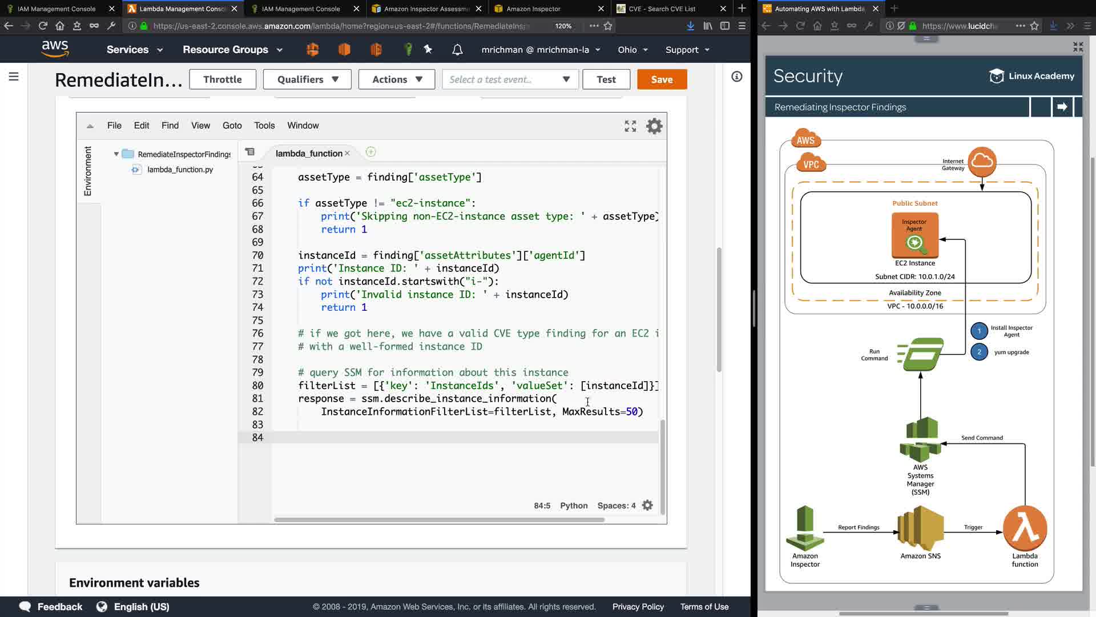The image size is (1096, 617).
Task: Click the orange Save button
Action: (x=662, y=79)
